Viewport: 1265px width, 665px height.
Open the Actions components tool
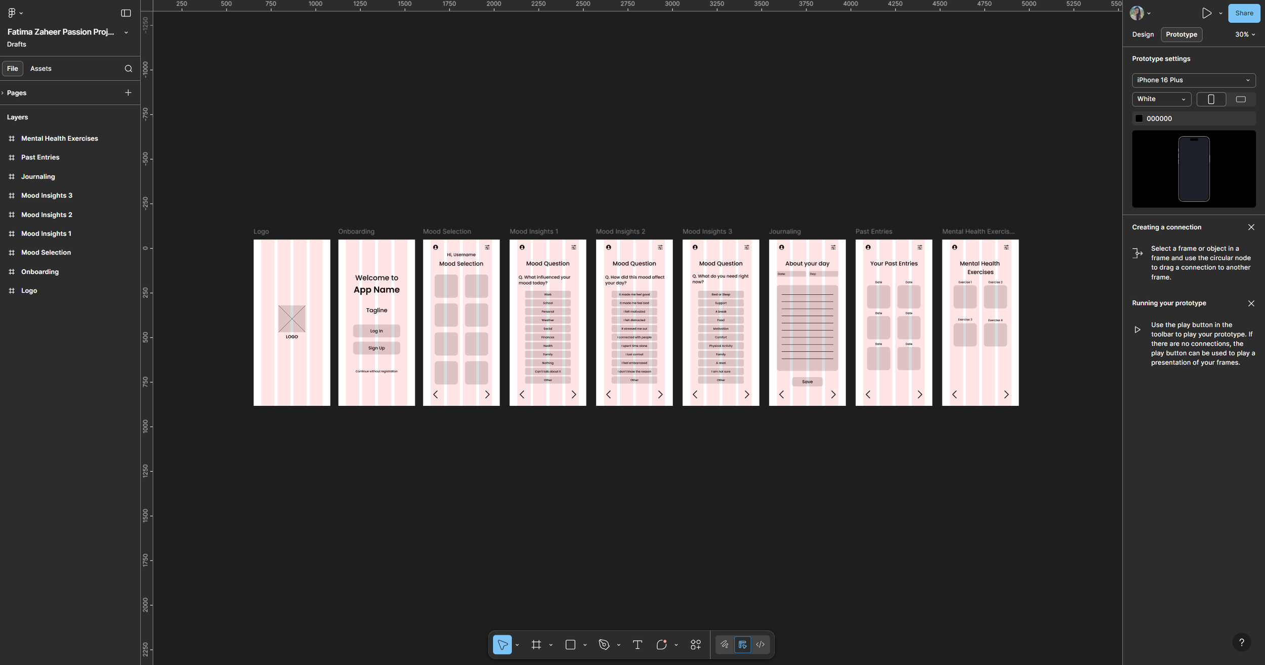pos(696,644)
